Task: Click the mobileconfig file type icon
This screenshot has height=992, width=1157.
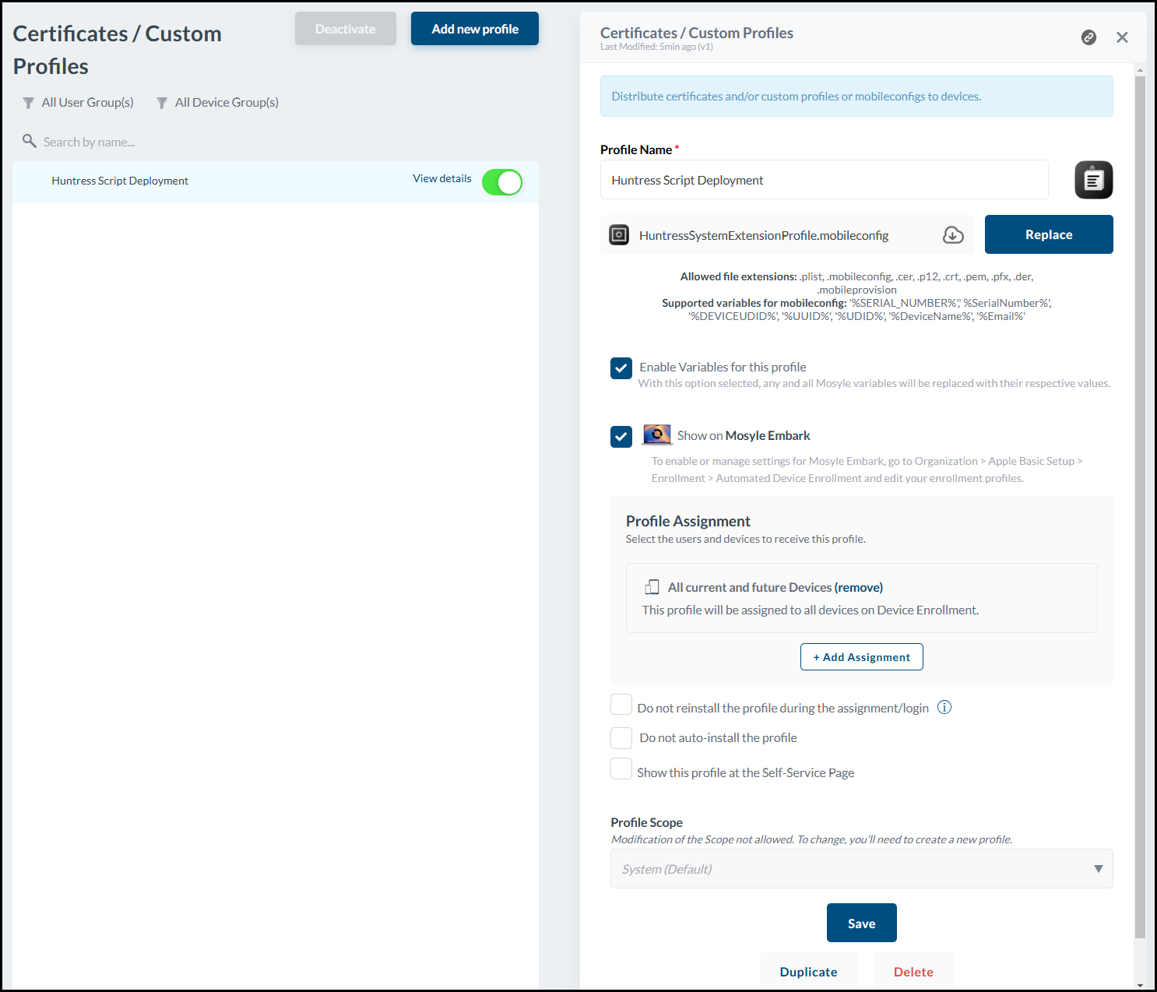Action: 619,234
